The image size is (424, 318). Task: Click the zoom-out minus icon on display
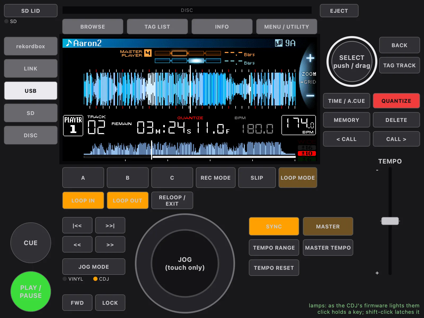[310, 95]
